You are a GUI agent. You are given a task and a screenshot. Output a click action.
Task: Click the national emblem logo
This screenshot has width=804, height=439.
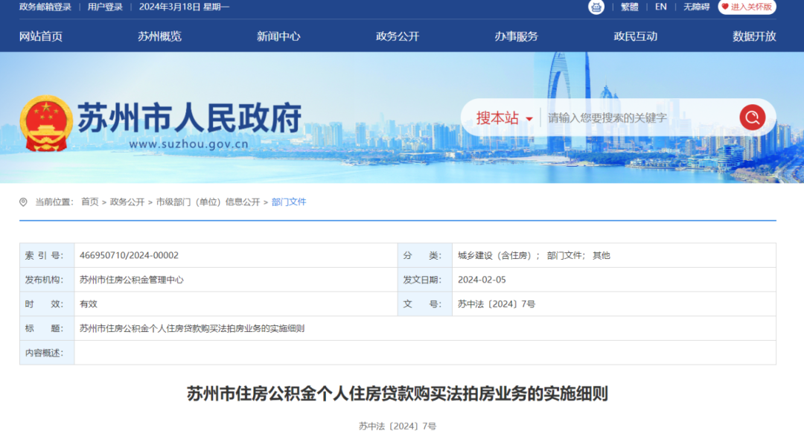tap(46, 124)
